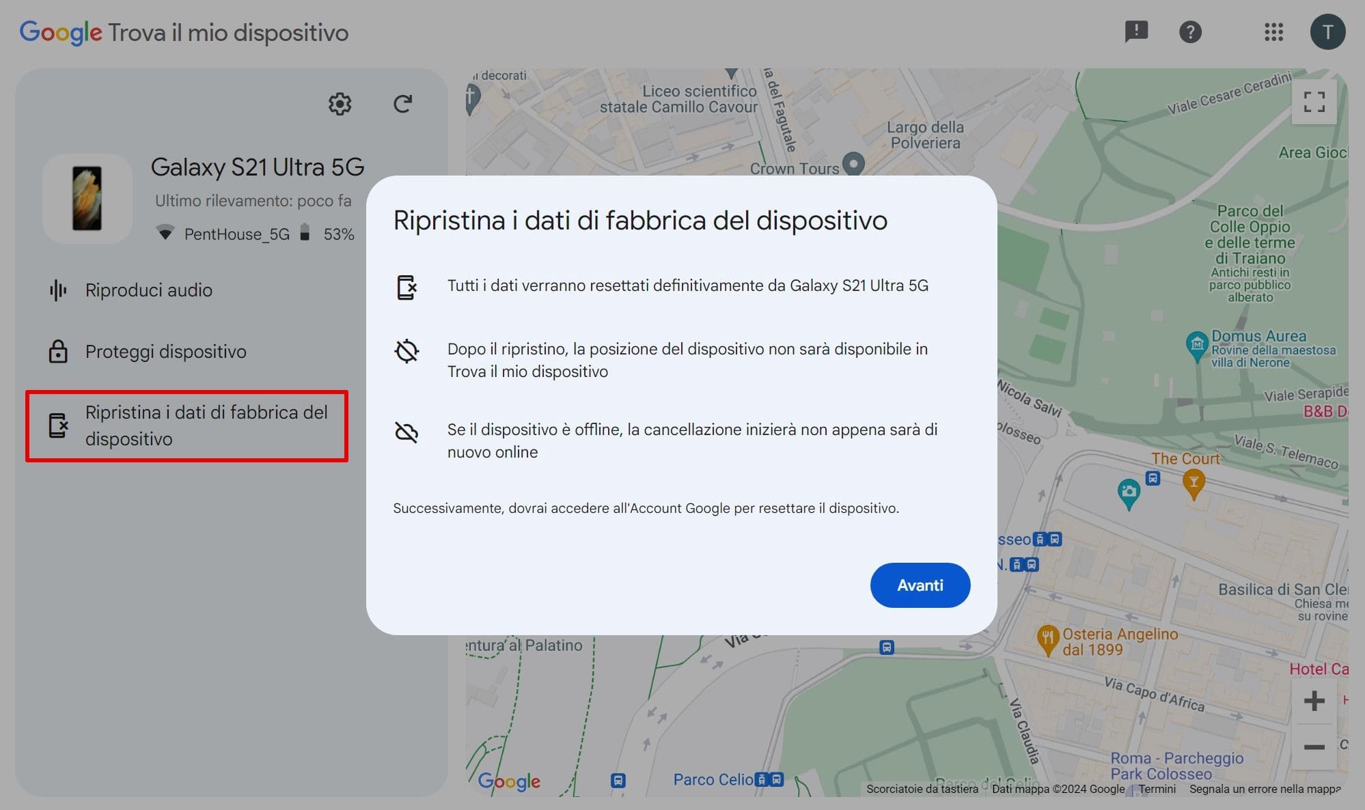Click the bus stop icon below the dialog
This screenshot has width=1365, height=810.
coord(886,647)
